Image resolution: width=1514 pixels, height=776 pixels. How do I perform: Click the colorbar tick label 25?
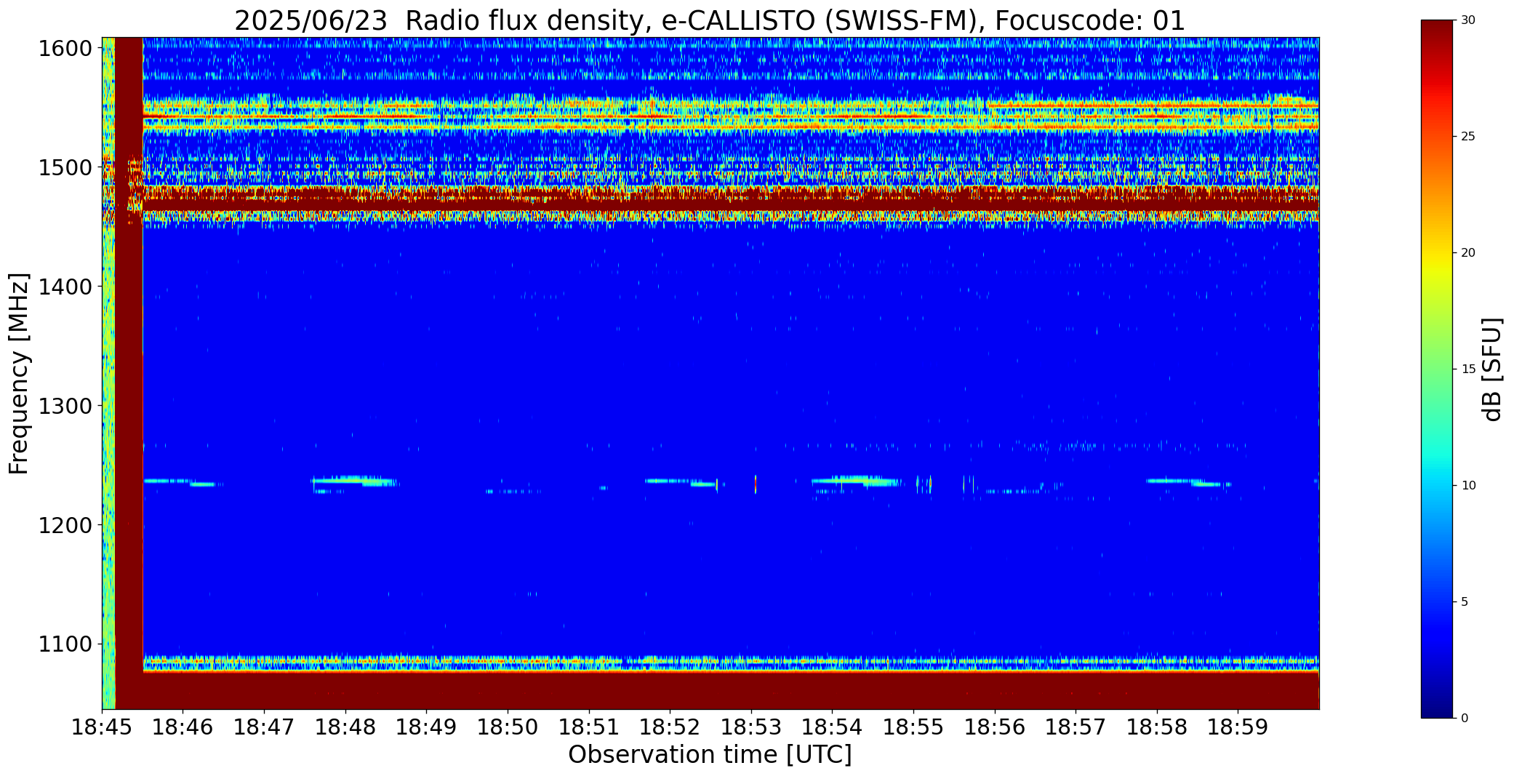(x=1468, y=137)
